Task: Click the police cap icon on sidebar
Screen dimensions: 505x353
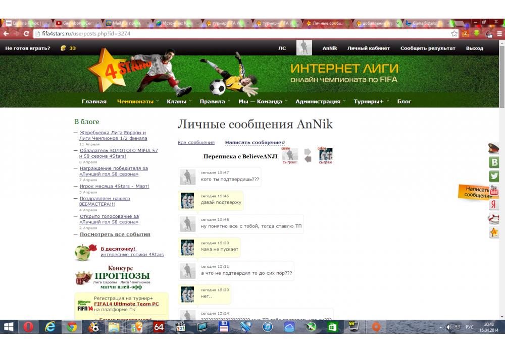Action: click(494, 148)
